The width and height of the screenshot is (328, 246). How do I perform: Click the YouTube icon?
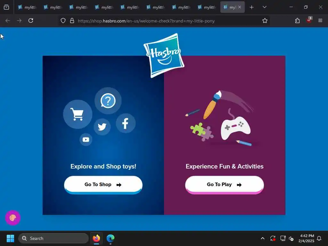coord(86,140)
